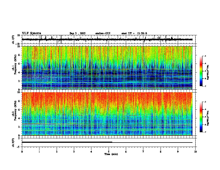Click the "8" tick on the time axis
This screenshot has height=170, width=220.
click(161, 152)
